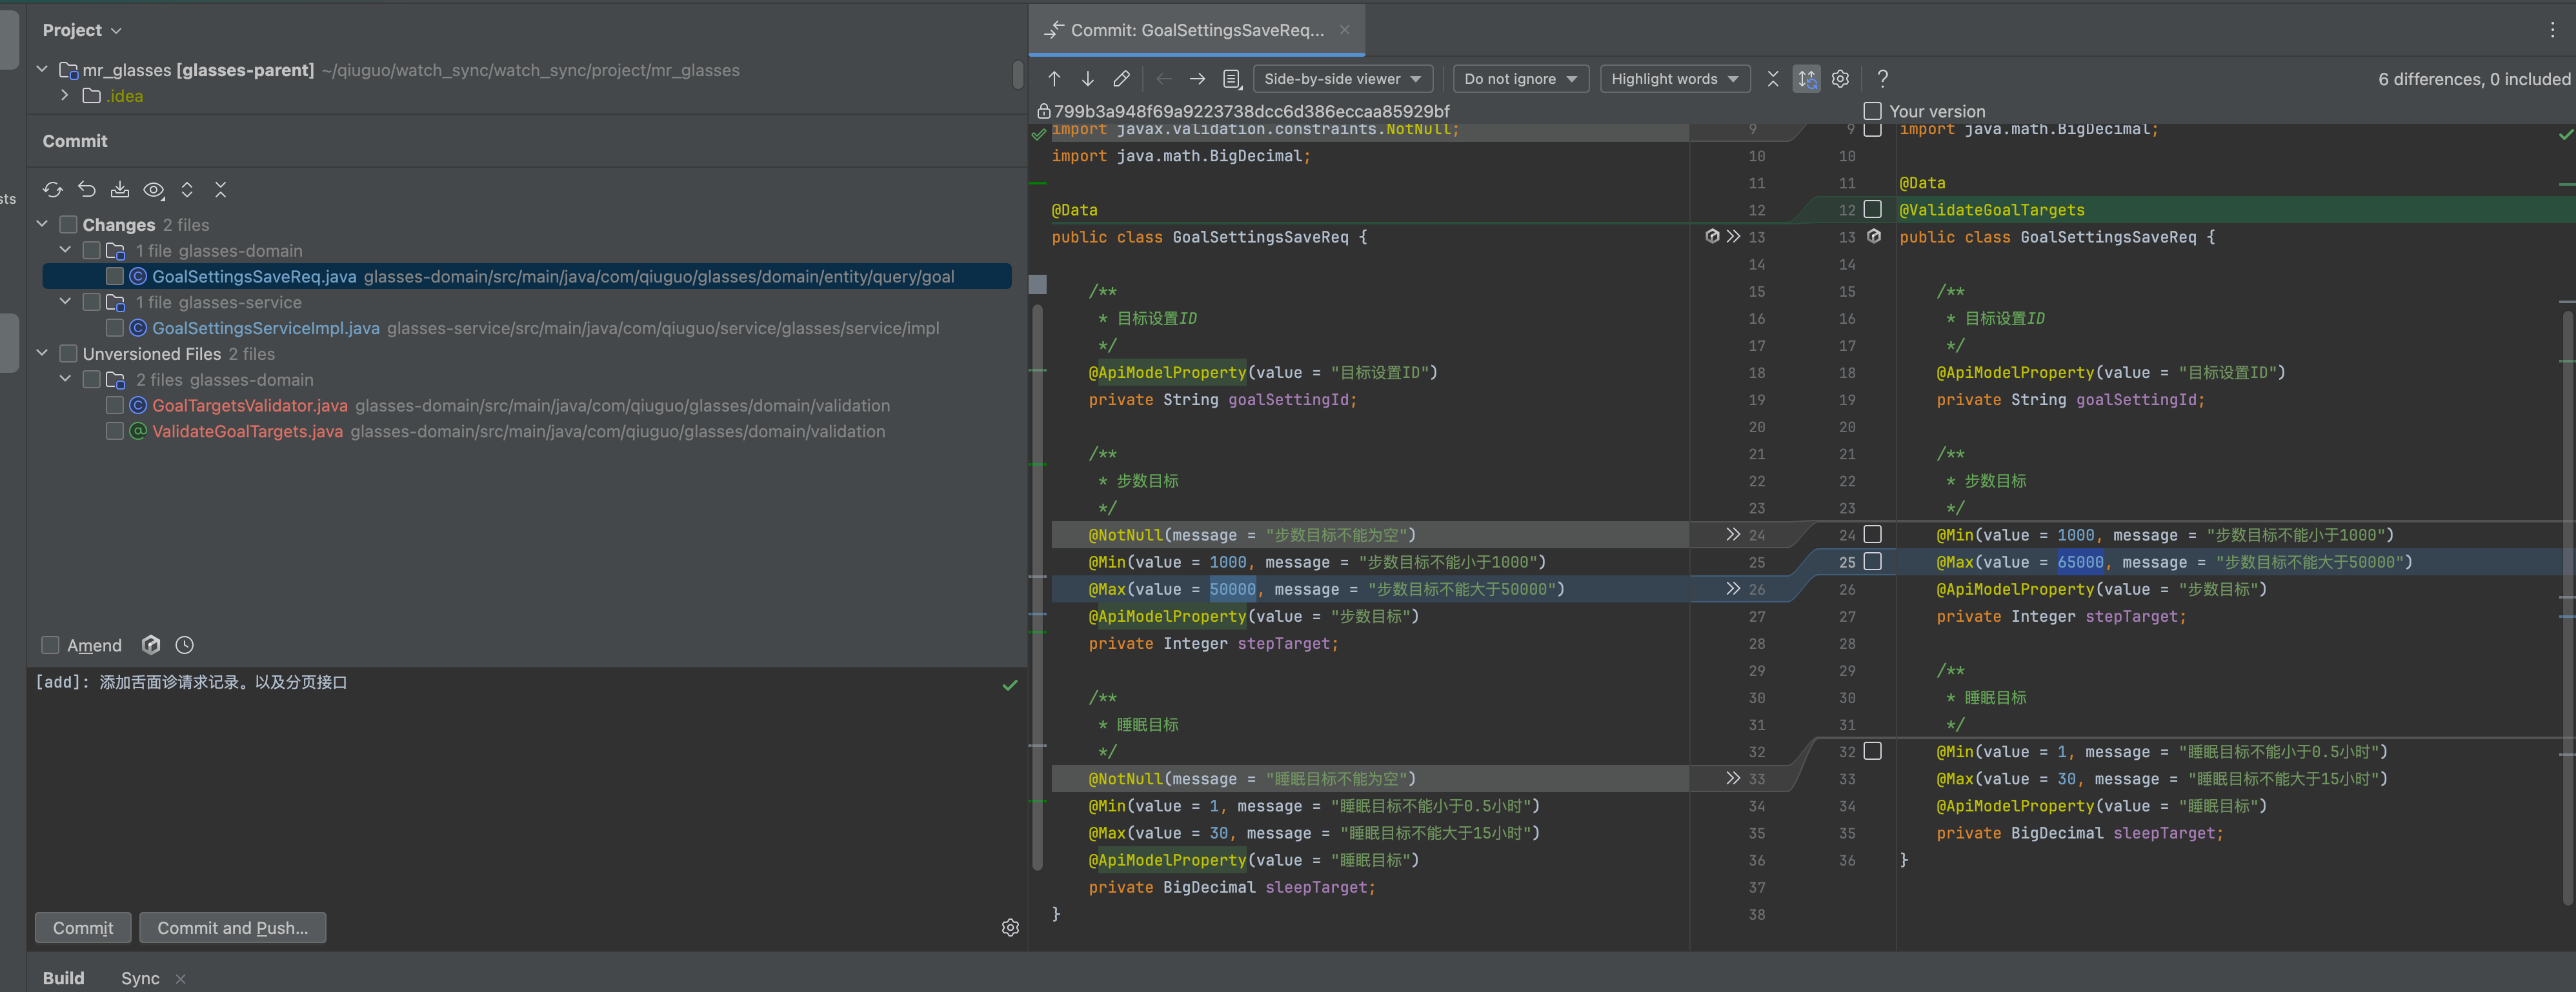The height and width of the screenshot is (992, 2576).
Task: Jump to previous difference arrow
Action: [1054, 79]
